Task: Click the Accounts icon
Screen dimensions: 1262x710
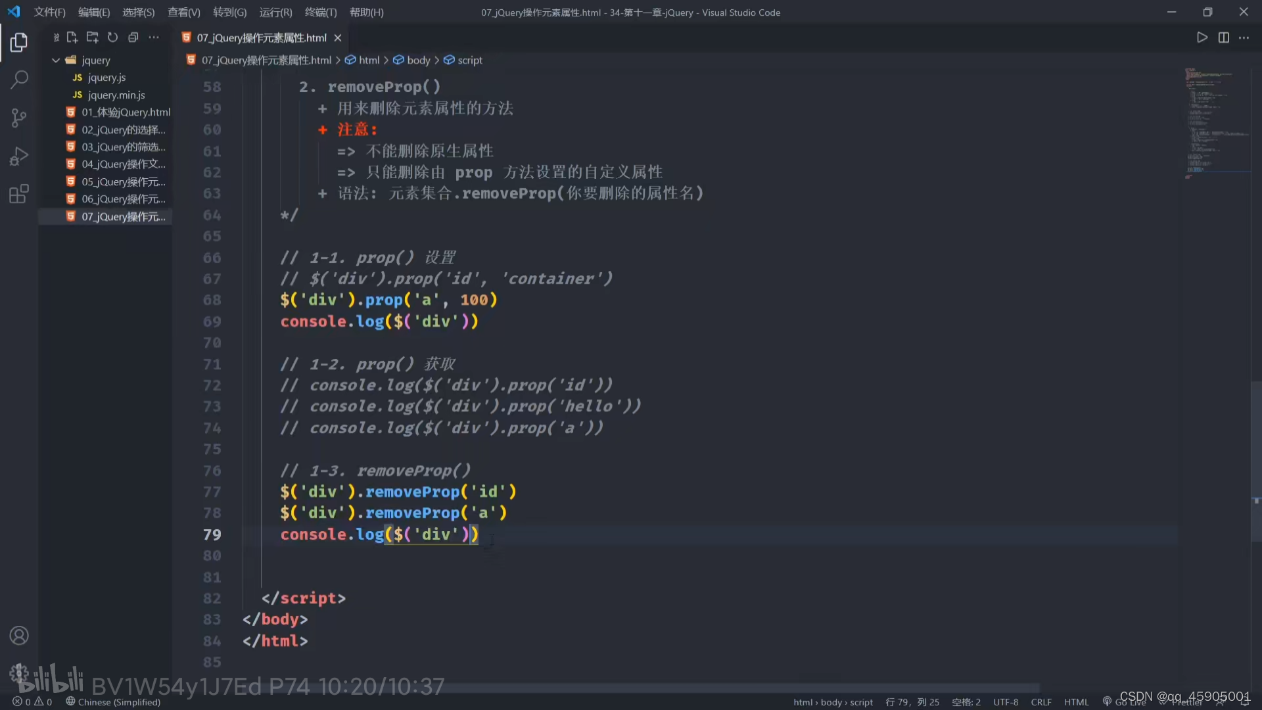Action: pyautogui.click(x=19, y=636)
